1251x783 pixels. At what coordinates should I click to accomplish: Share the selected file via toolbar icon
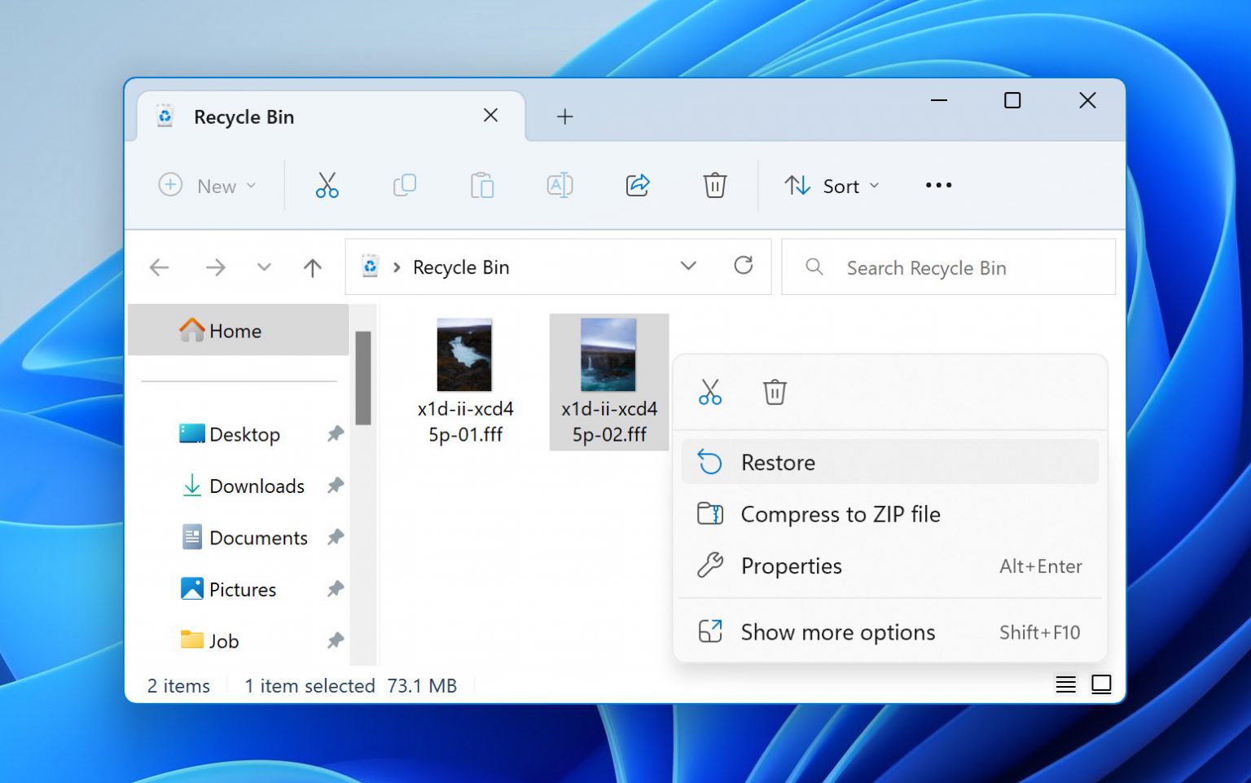pos(638,185)
